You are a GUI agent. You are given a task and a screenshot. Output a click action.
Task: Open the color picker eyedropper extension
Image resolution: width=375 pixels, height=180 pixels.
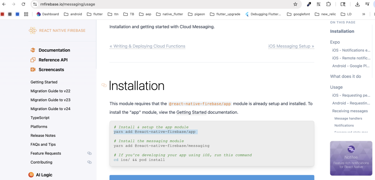309,4
